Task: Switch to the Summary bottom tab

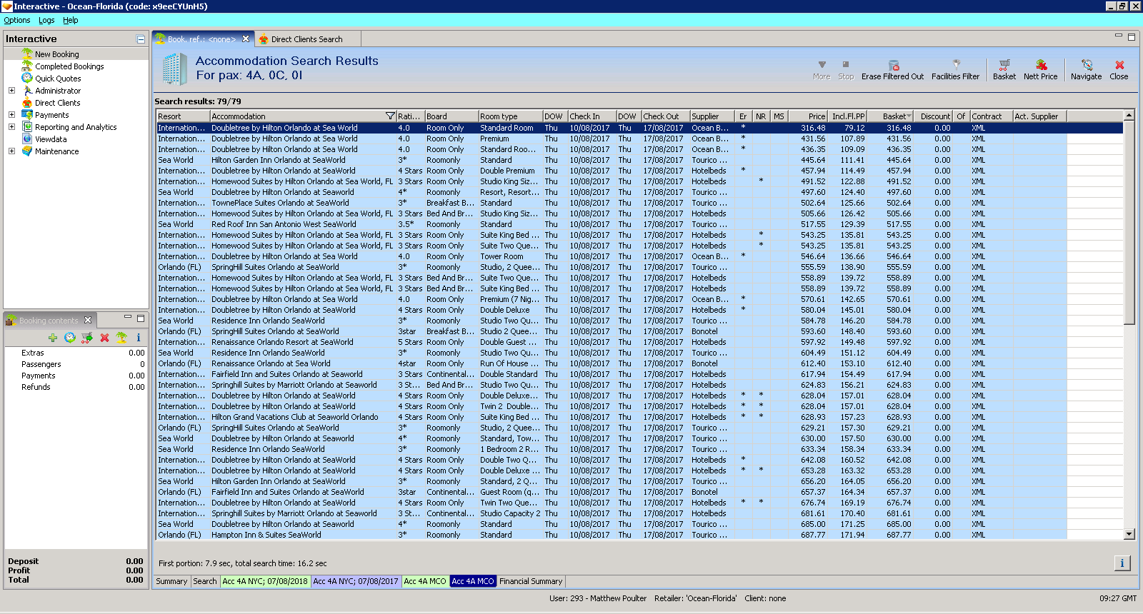Action: point(171,581)
